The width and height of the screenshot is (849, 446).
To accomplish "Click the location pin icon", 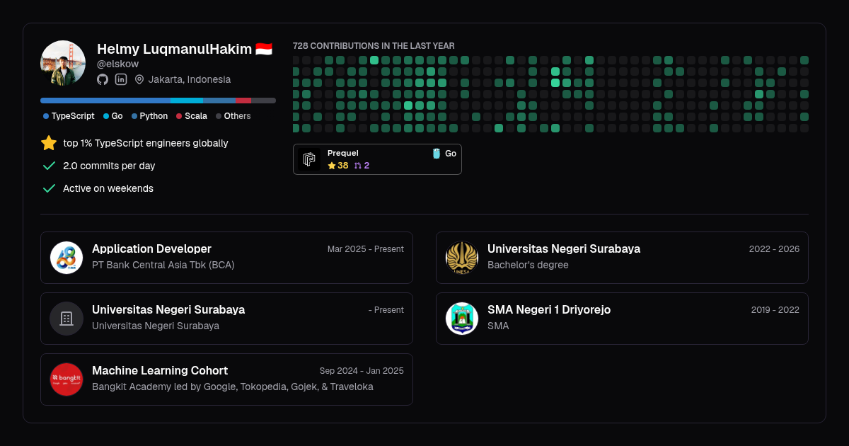I will 139,79.
